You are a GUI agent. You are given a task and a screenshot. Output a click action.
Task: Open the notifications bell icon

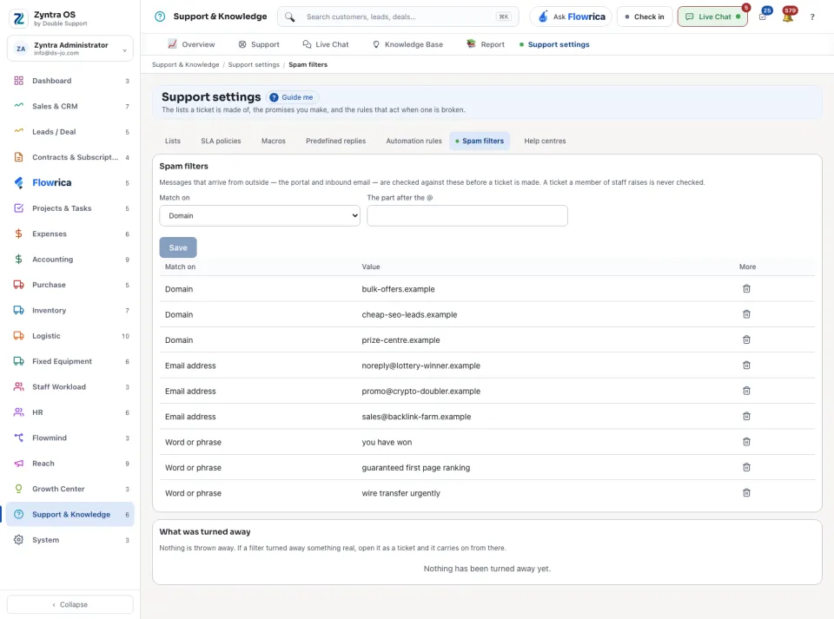(788, 17)
